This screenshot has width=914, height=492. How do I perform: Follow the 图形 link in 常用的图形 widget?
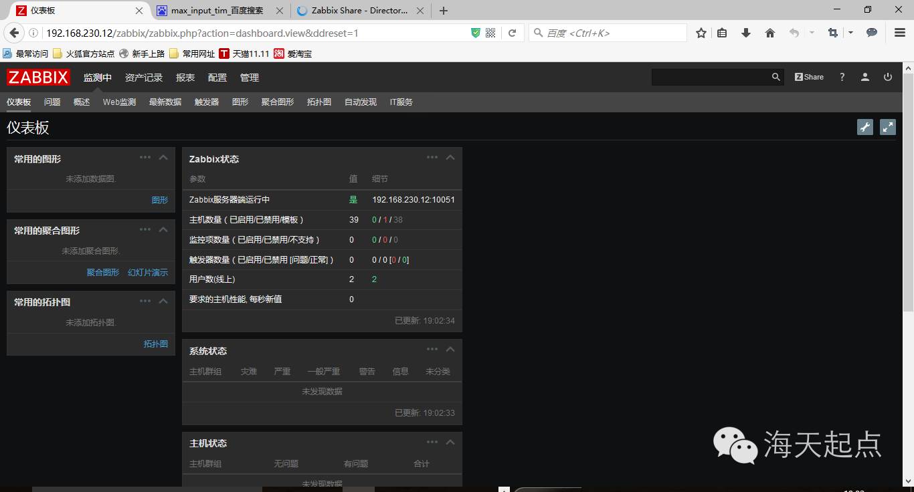160,200
